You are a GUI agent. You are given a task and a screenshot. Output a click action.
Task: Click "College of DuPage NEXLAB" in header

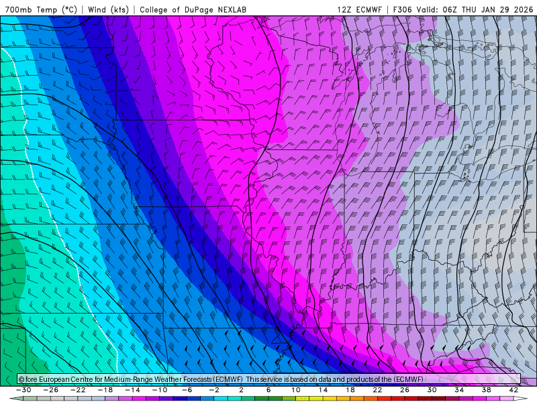(x=193, y=9)
